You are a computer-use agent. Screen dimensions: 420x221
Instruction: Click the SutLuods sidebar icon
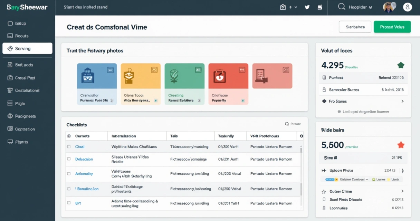point(10,65)
